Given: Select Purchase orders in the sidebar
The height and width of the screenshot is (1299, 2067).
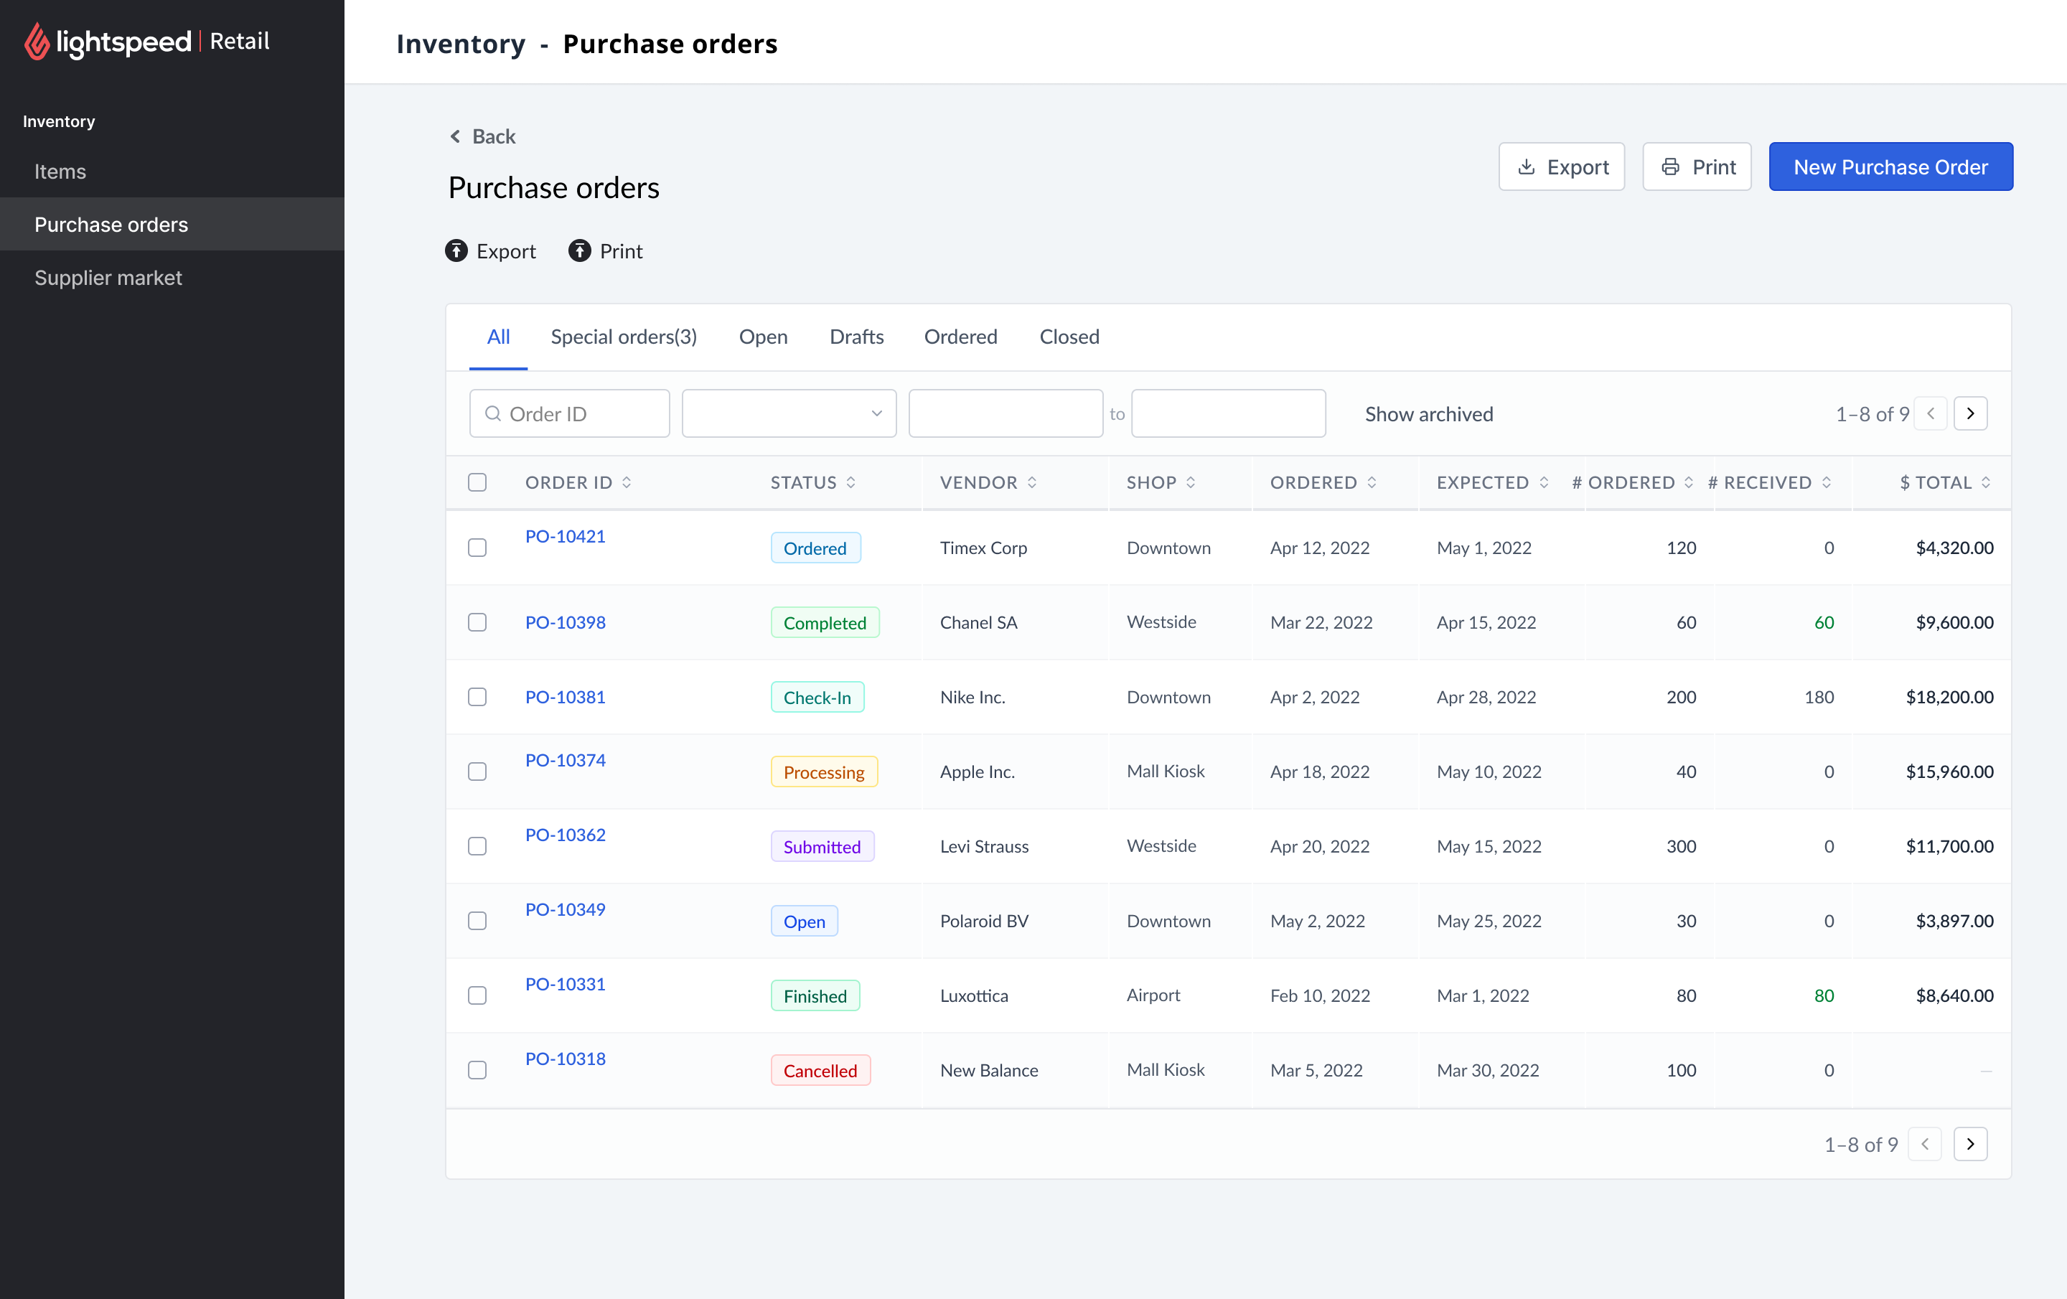Looking at the screenshot, I should (172, 224).
